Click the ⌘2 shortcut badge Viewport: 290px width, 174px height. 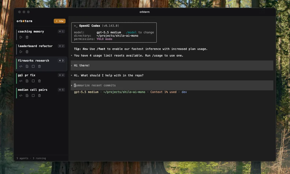coord(61,46)
